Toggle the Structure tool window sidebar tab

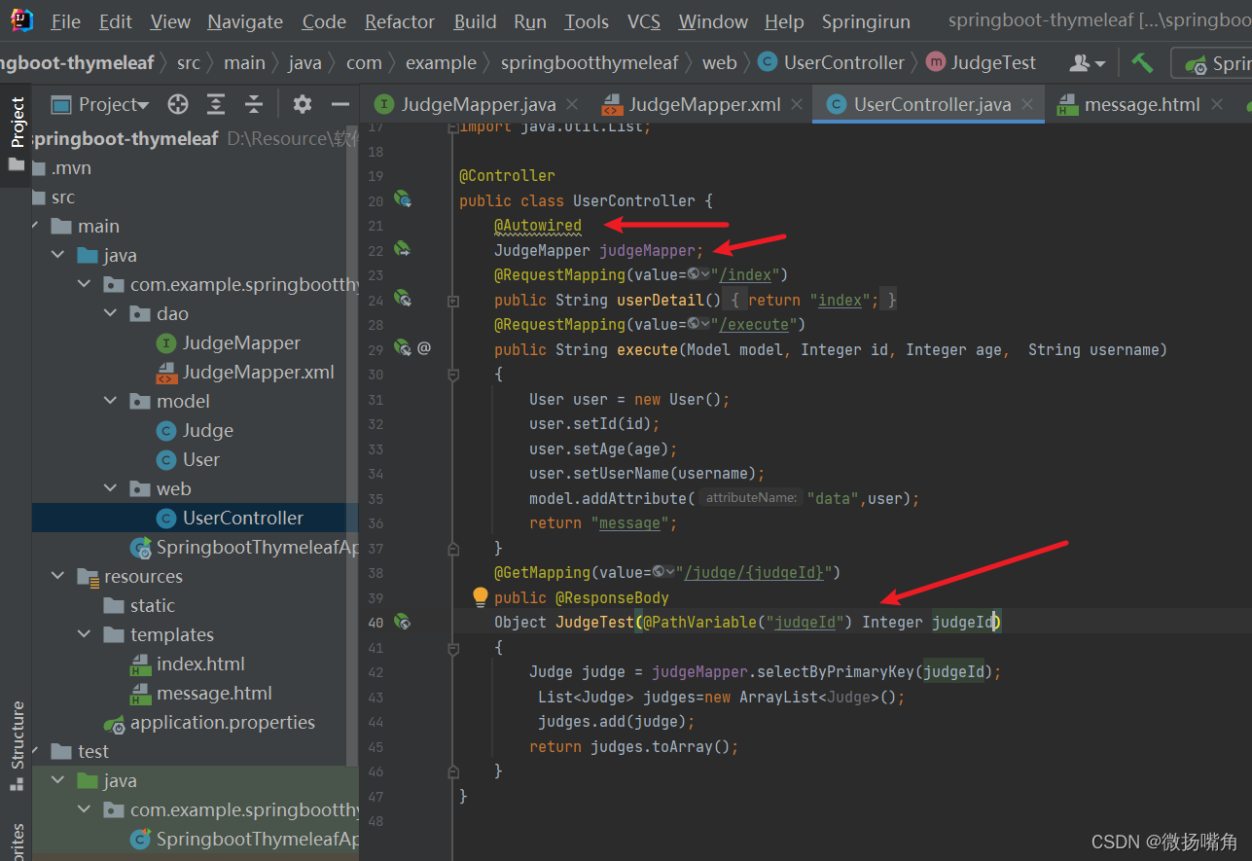coord(17,744)
